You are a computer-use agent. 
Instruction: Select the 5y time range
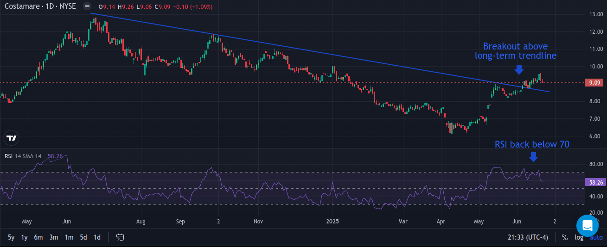[x=11, y=237]
